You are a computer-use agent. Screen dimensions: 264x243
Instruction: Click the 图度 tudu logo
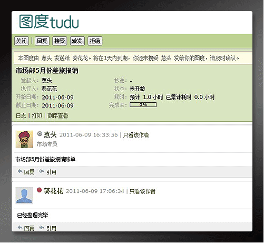(x=49, y=22)
